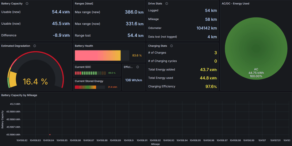Click the Current SOC segmented bar
292x146 pixels.
pos(90,73)
